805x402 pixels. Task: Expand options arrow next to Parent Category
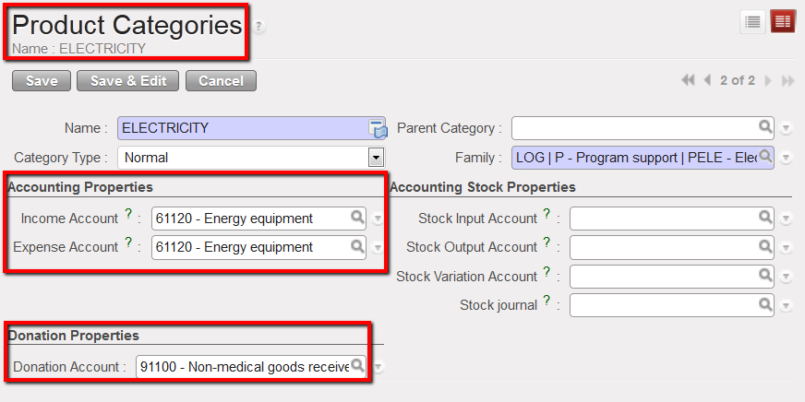[786, 128]
